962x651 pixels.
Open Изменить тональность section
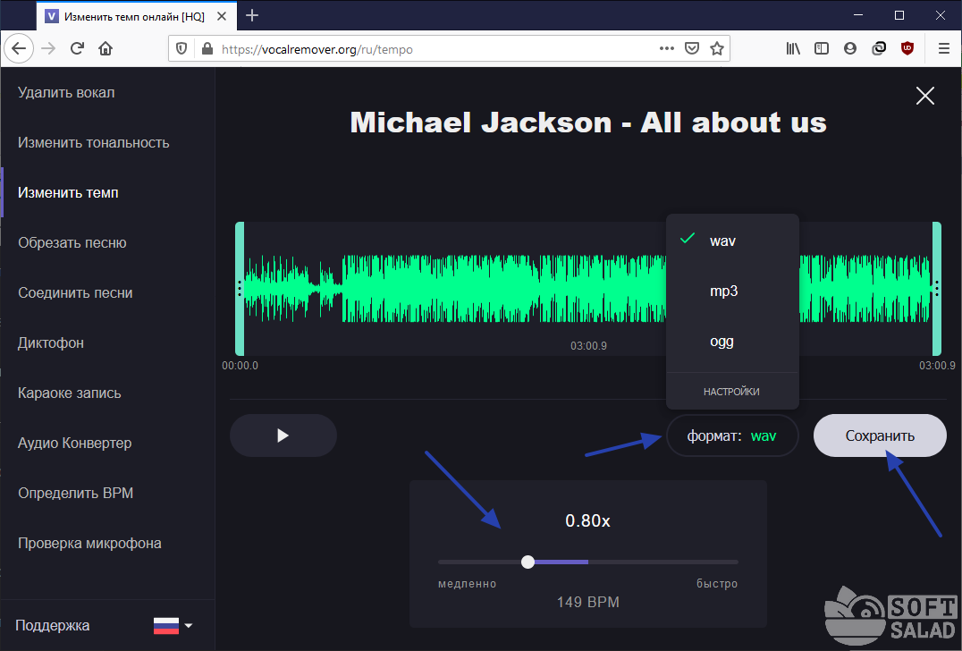(93, 142)
